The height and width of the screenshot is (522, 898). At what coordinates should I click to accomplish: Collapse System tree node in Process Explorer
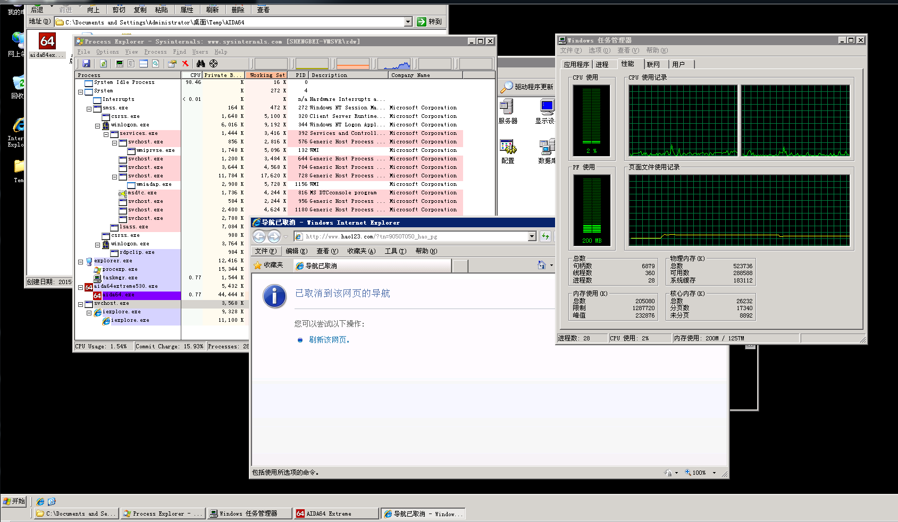[80, 91]
